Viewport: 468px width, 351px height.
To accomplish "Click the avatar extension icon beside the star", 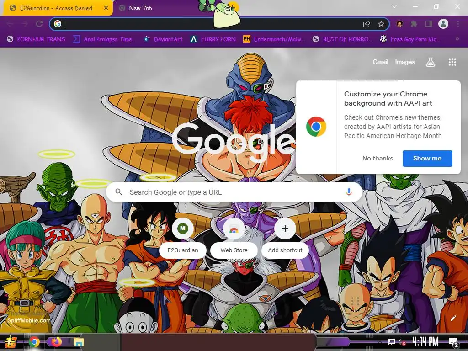I will coord(399,24).
